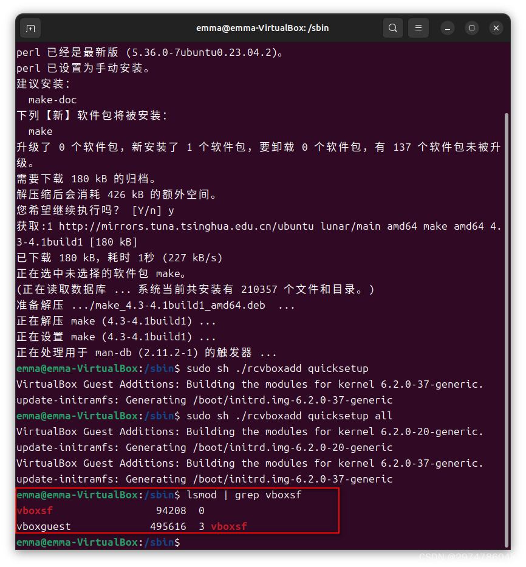This screenshot has height=567, width=526.
Task: Click the man-db (2.11.2-1) trigger line
Action: (x=146, y=352)
